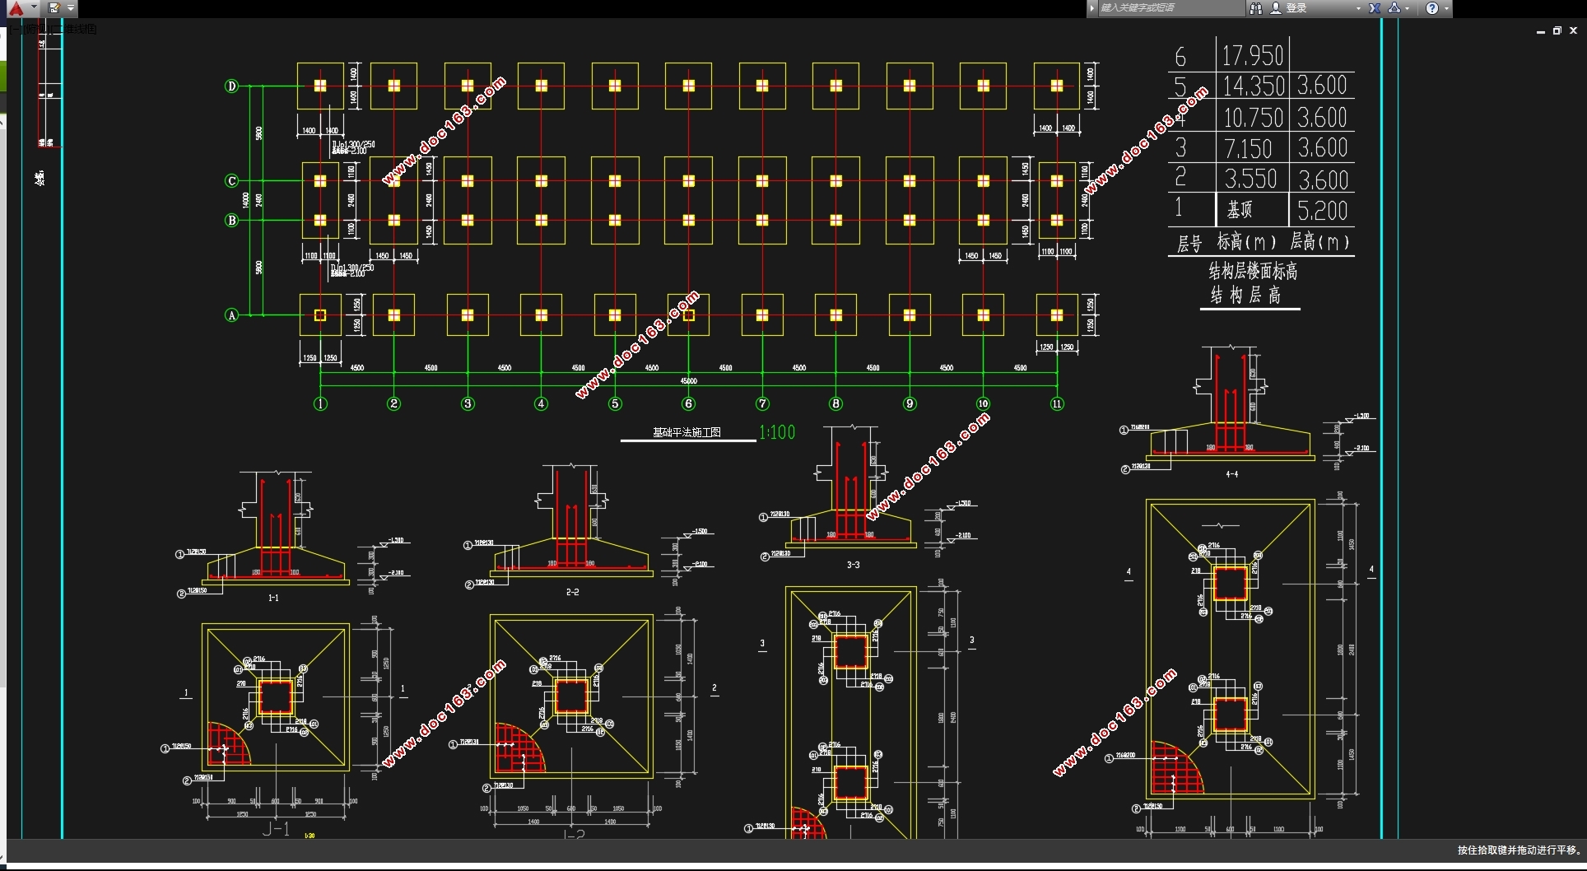
Task: Select the 1:100 scale text
Action: coord(777,432)
